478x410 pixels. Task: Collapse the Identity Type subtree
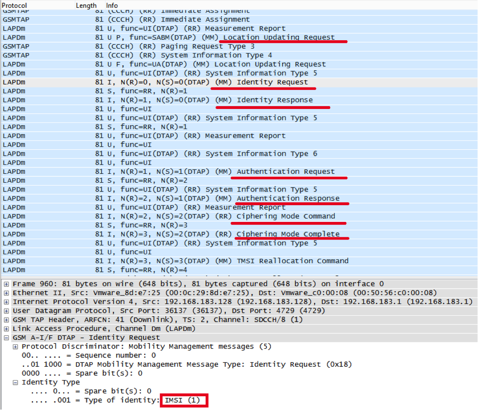point(15,383)
